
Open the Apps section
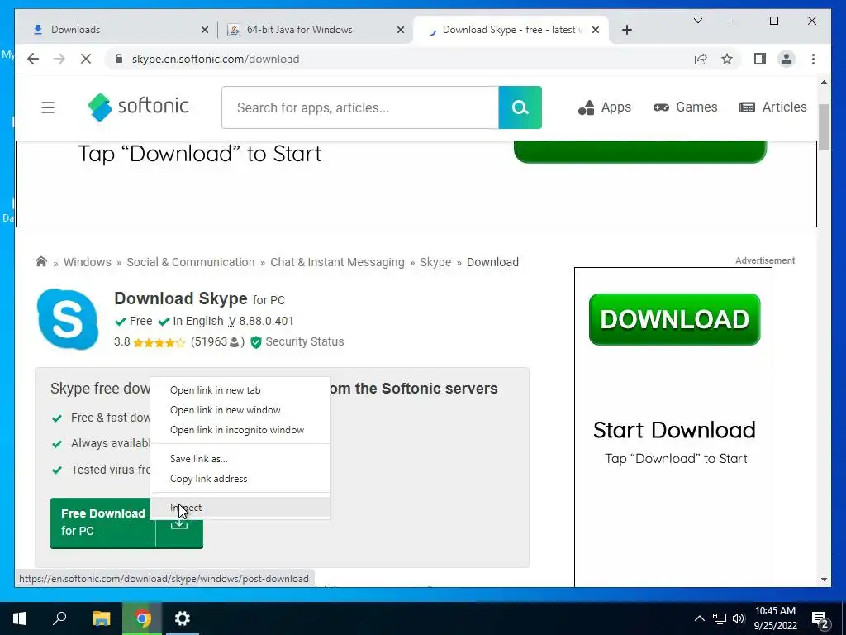pos(604,107)
